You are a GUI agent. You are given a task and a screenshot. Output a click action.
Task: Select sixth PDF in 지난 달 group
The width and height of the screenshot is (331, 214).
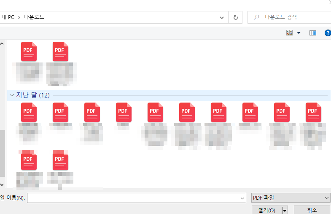[187, 112]
